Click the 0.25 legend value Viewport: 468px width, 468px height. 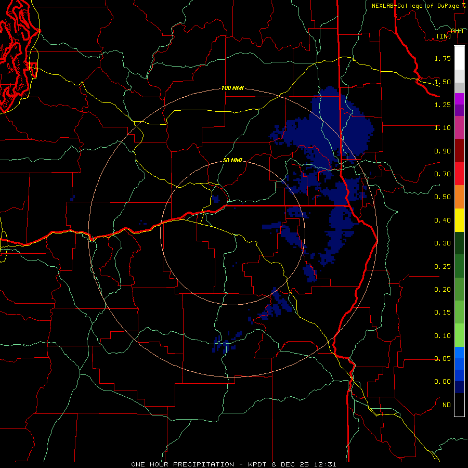(443, 267)
